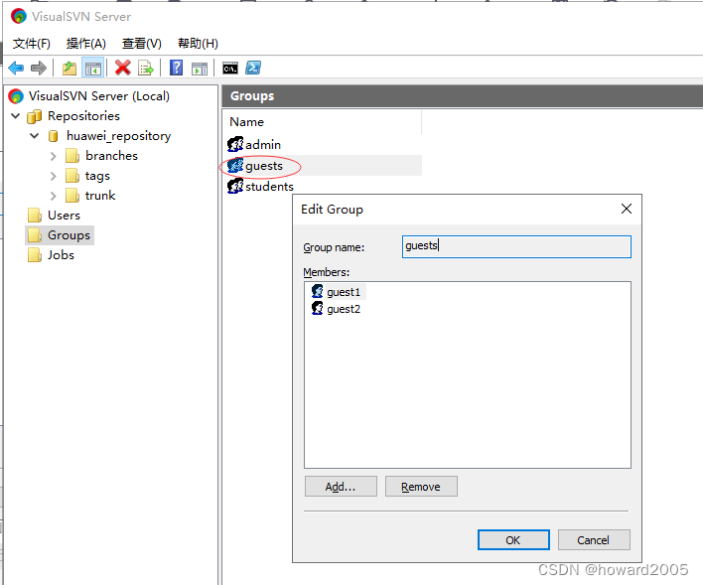Open Help via the question mark icon
Image resolution: width=703 pixels, height=585 pixels.
tap(176, 69)
